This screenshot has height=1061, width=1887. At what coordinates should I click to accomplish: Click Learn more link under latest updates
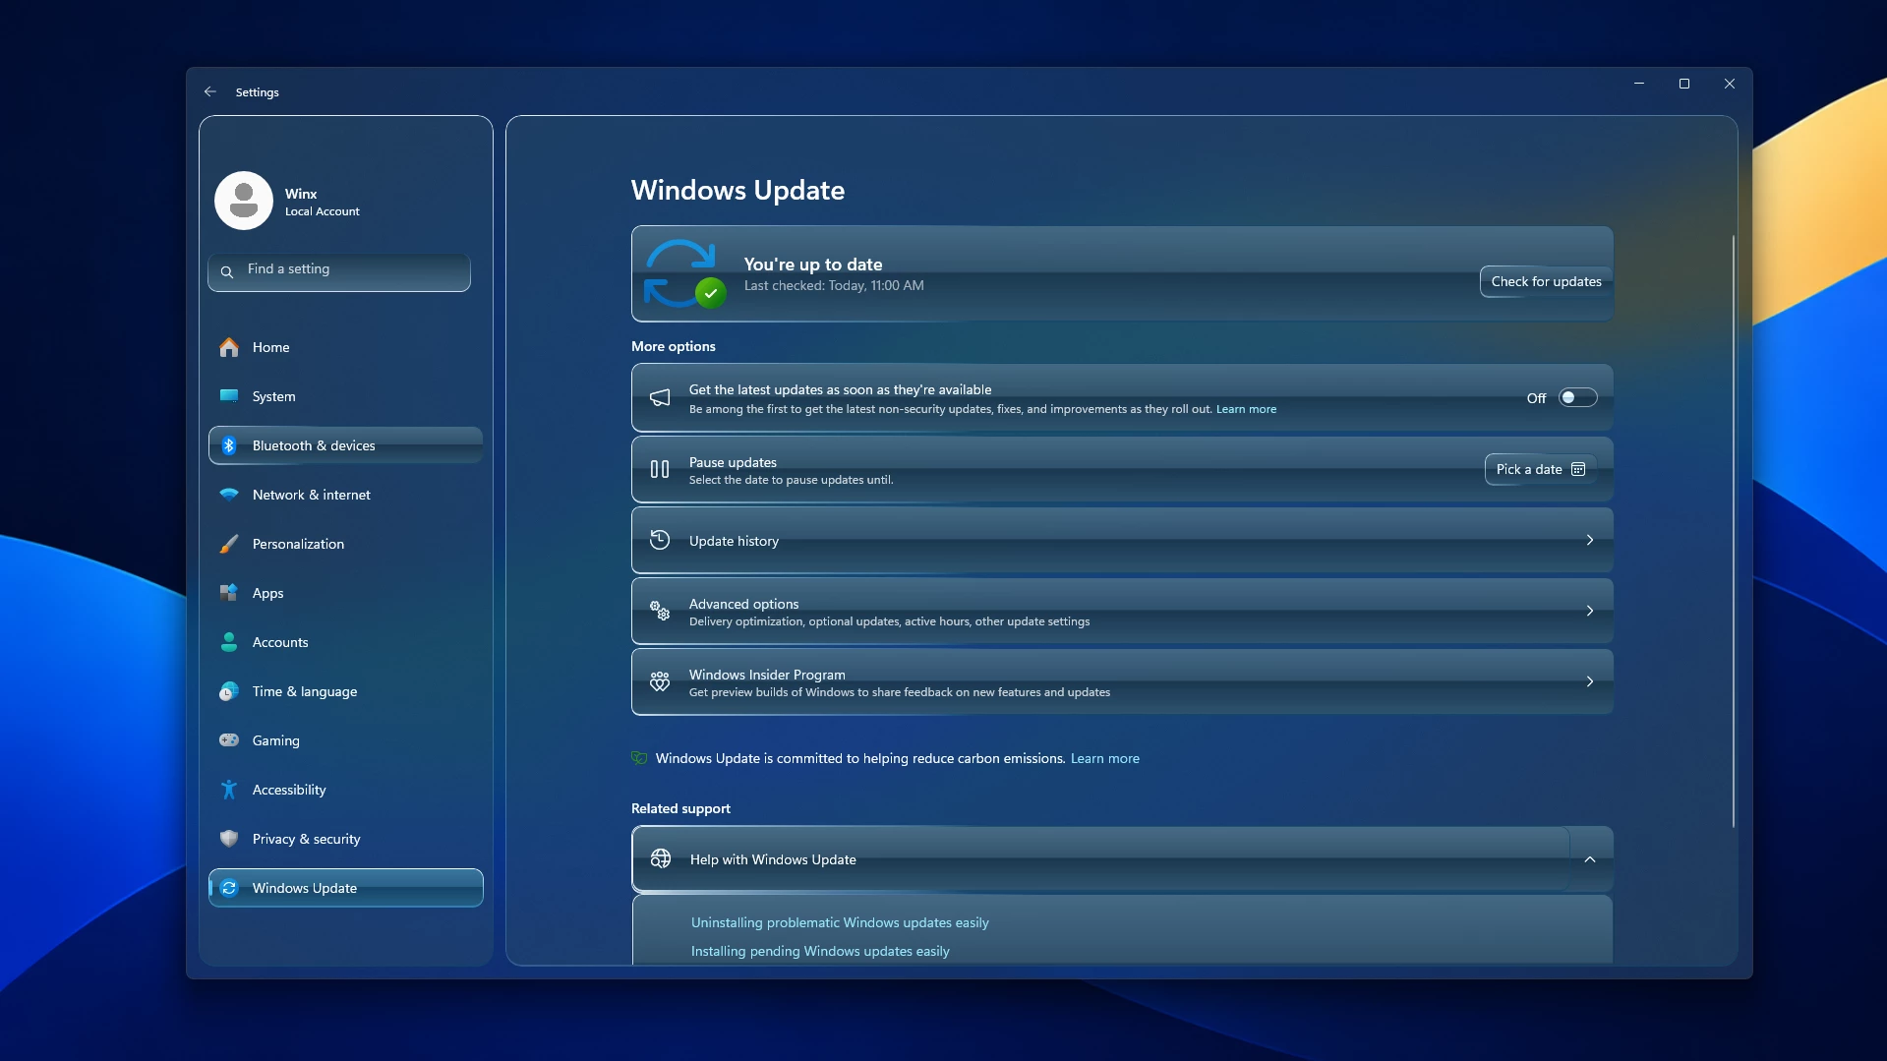pos(1246,409)
